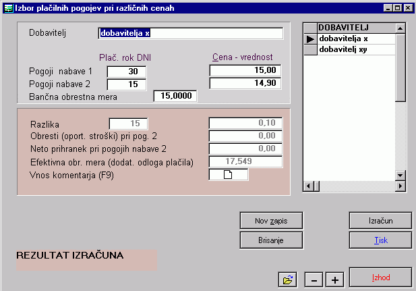Edit Pogoji nabave 1 price 15,00
Screen dimensions: 416x291
tap(245, 70)
